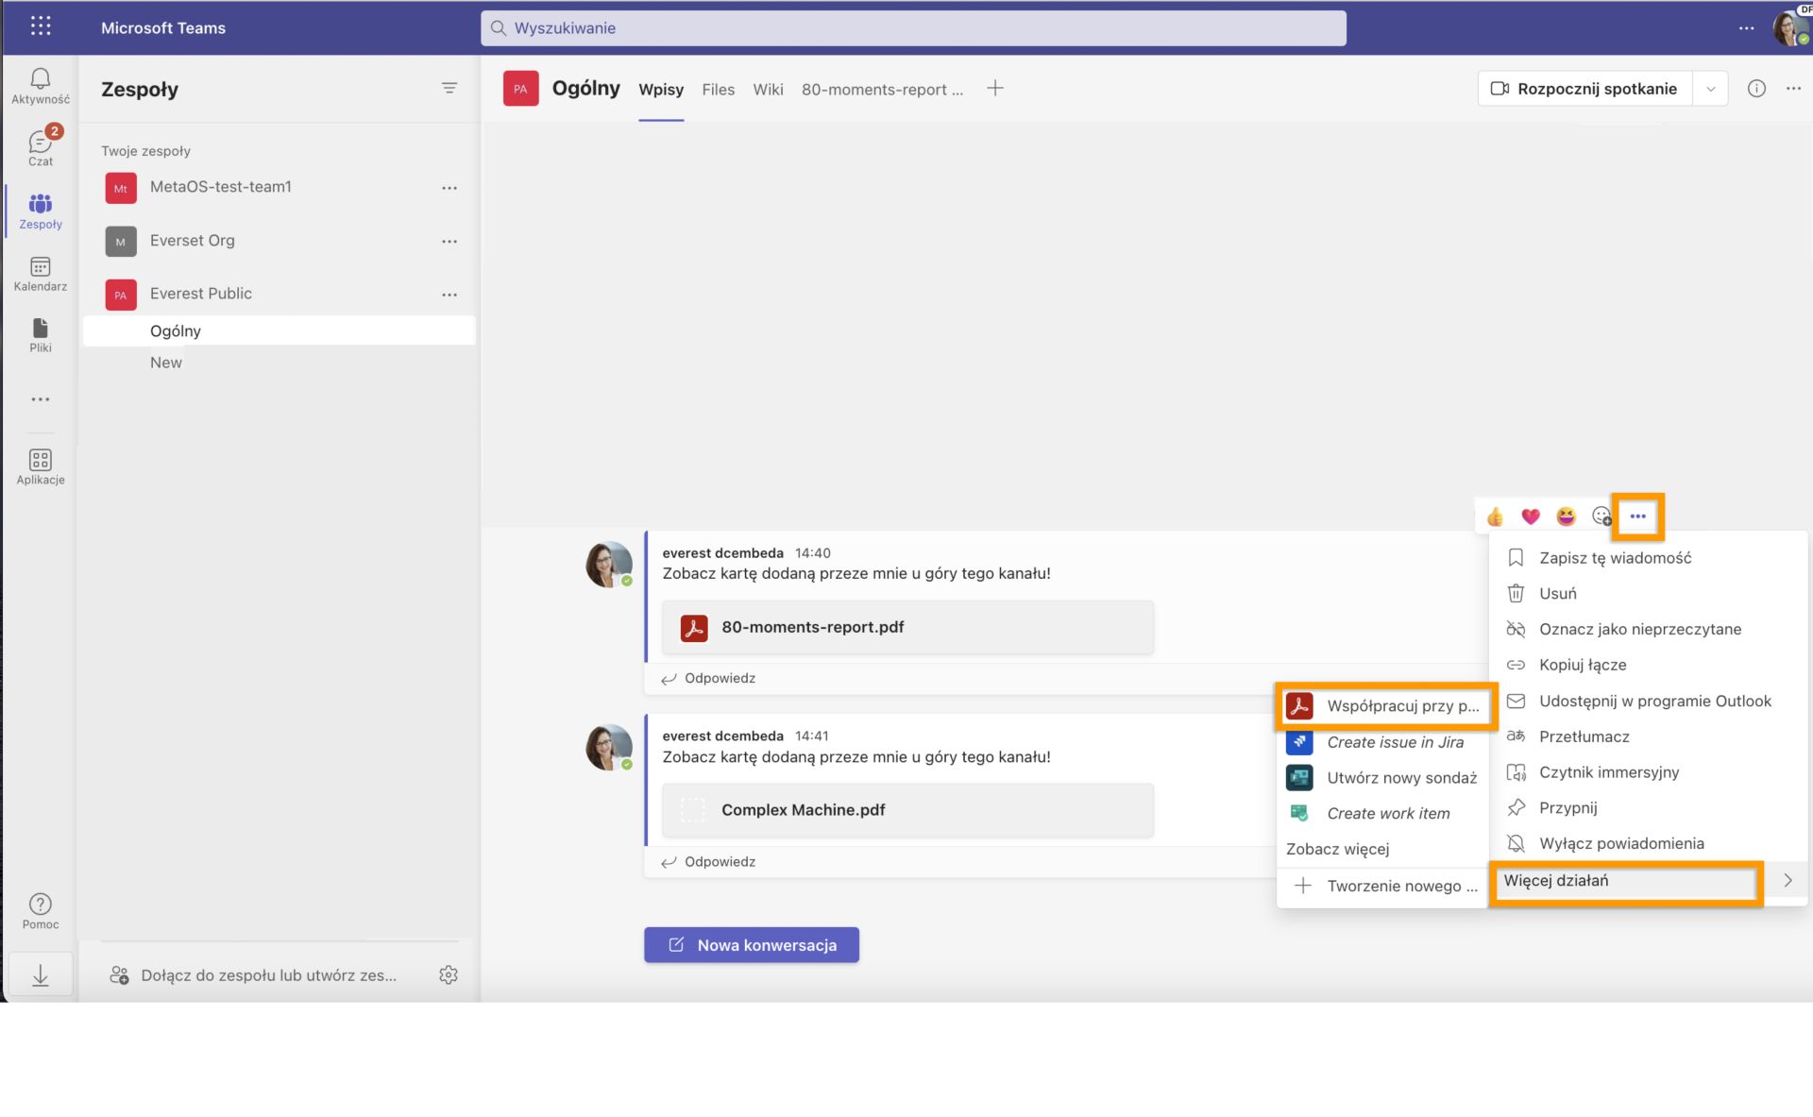Screen dimensions: 1813x1117
Task: Click 'Nowa konwersacja' button
Action: tap(751, 943)
